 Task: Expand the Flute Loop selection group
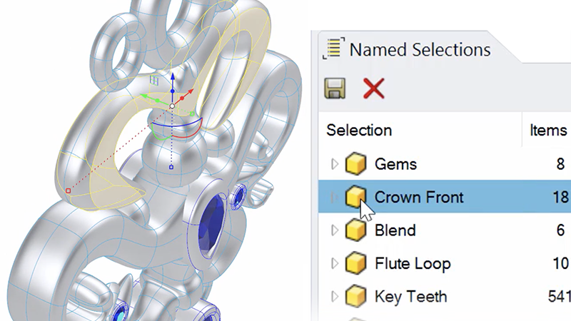[334, 264]
